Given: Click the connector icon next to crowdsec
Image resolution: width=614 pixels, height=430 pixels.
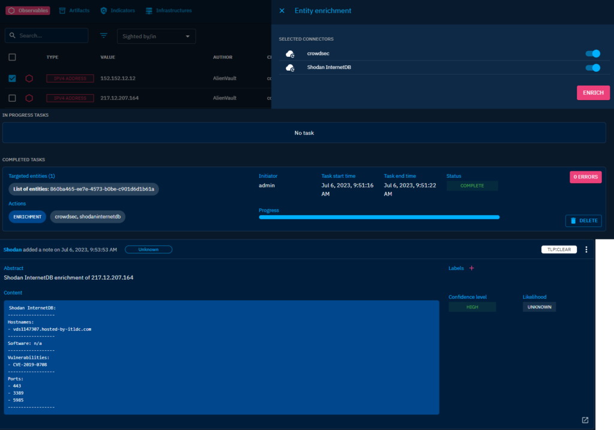Looking at the screenshot, I should [x=290, y=53].
